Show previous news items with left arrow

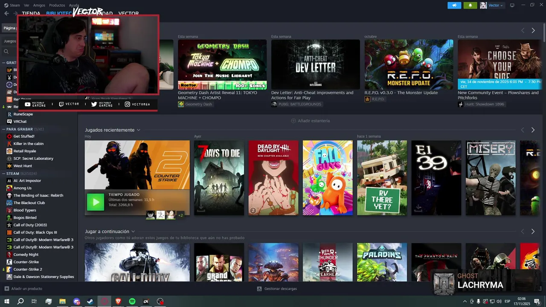523,30
